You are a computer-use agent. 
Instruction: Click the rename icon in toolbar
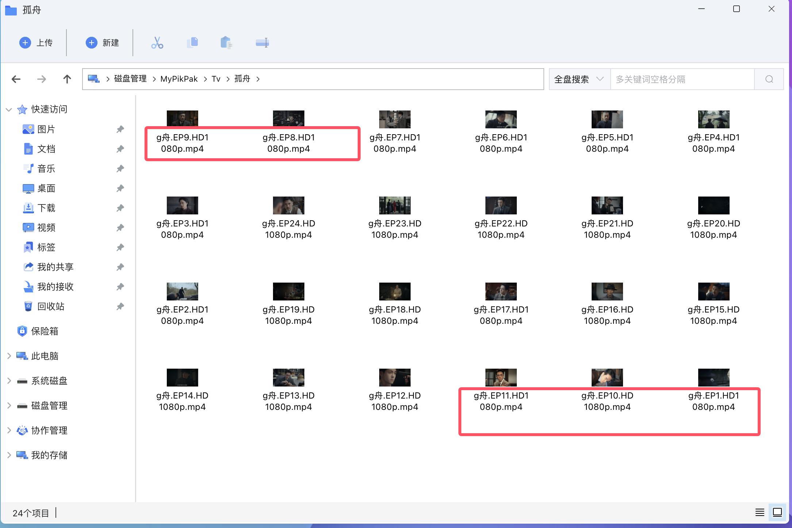point(262,43)
